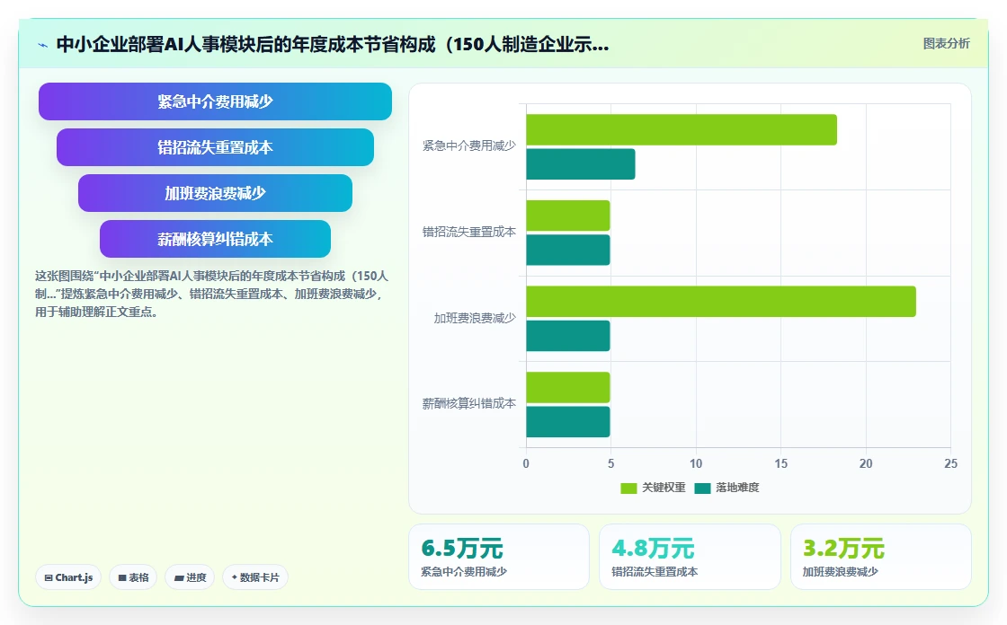1007x625 pixels.
Task: Toggle the 关键权重 legend entry
Action: tap(653, 488)
